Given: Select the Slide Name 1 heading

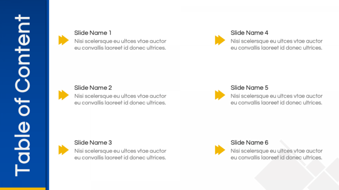Looking at the screenshot, I should click(x=93, y=33).
